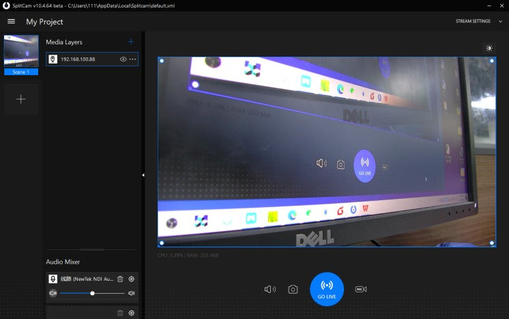This screenshot has width=509, height=319.
Task: Add a new scene with the plus tile
Action: pyautogui.click(x=21, y=99)
